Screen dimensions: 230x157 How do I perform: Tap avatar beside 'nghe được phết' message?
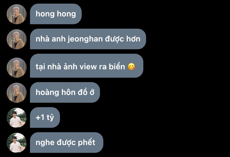[17, 143]
